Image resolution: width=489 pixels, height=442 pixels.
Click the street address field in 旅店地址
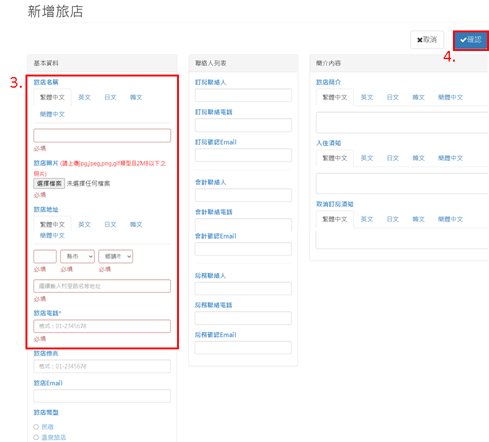pyautogui.click(x=102, y=286)
